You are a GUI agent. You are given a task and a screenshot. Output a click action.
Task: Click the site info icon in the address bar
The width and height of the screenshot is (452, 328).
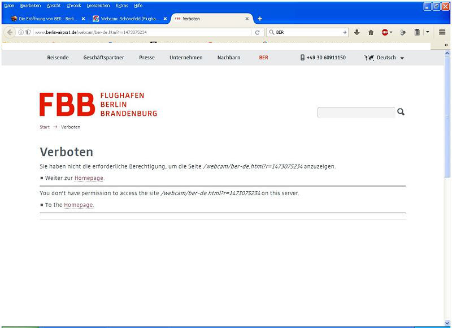(21, 32)
